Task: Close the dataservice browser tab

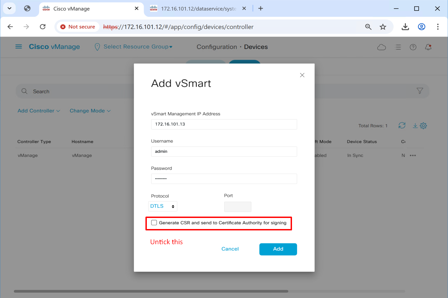Action: point(244,8)
